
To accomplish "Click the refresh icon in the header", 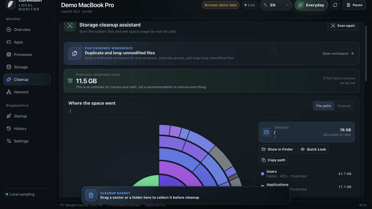I will [335, 5].
